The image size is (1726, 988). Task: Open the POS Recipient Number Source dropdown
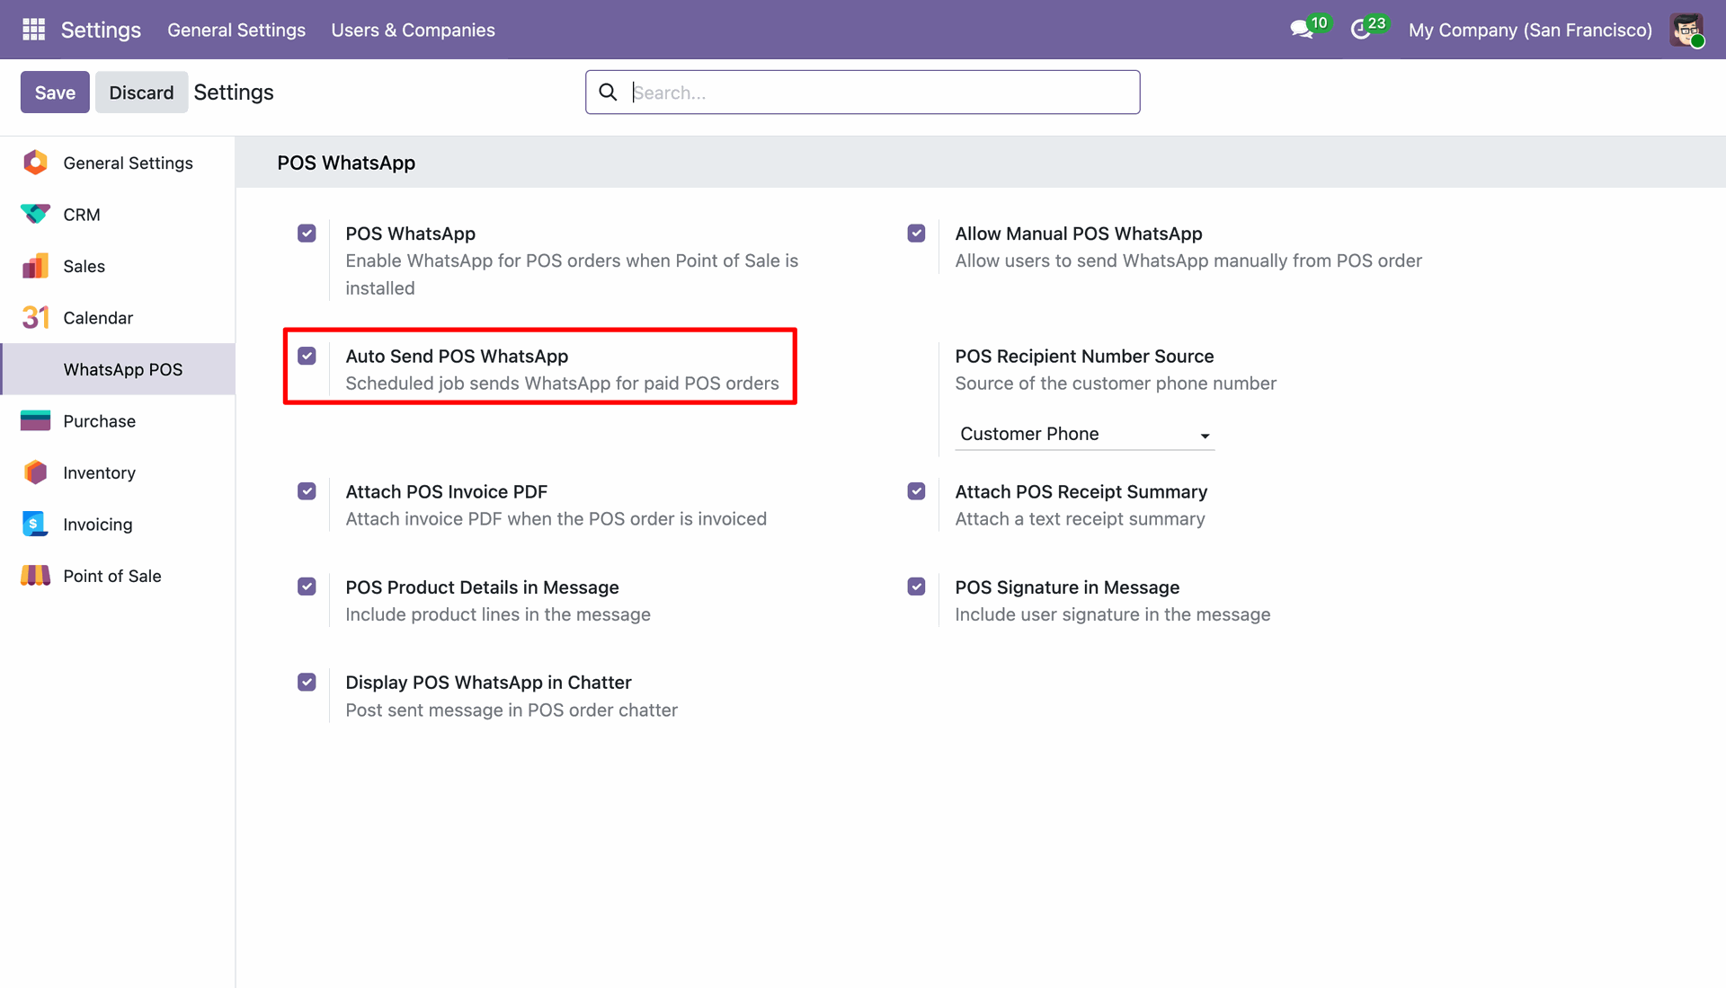pyautogui.click(x=1084, y=434)
